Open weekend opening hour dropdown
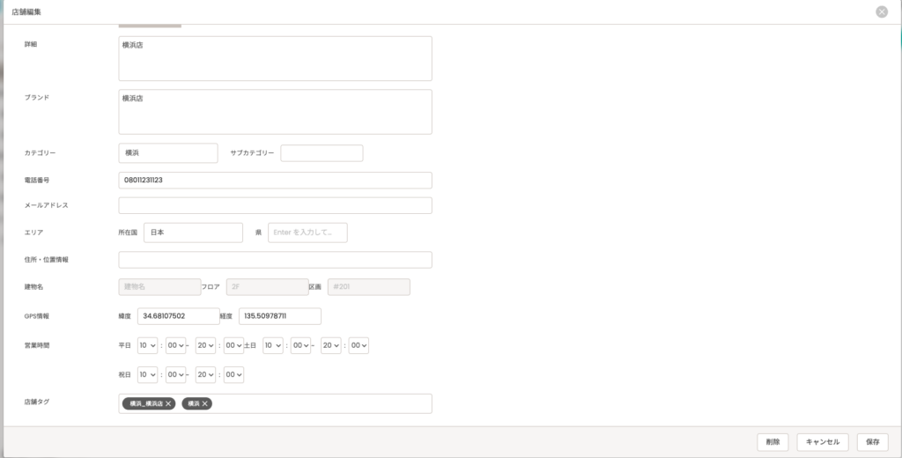 tap(272, 346)
